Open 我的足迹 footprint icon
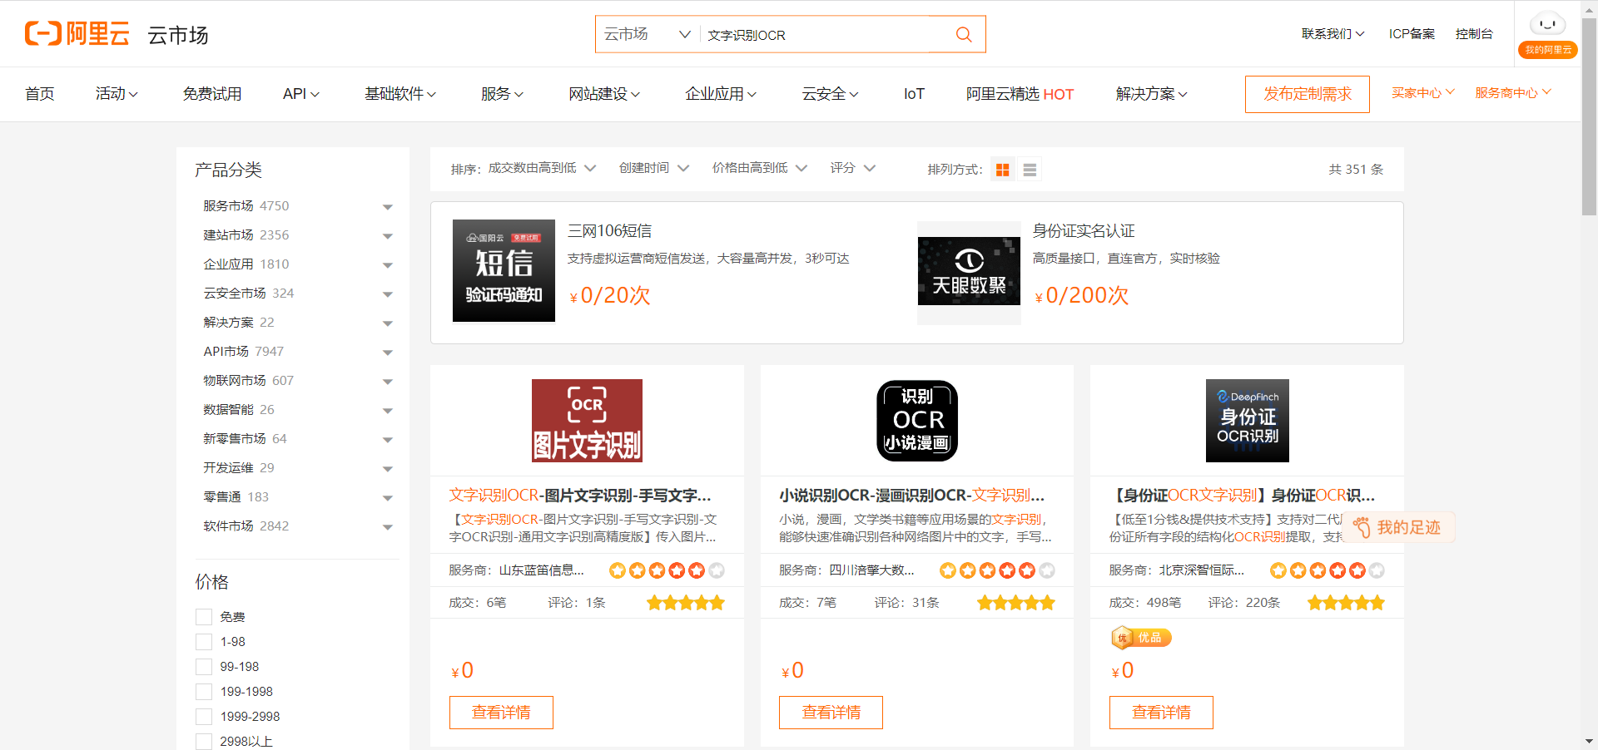1598x750 pixels. coord(1362,527)
